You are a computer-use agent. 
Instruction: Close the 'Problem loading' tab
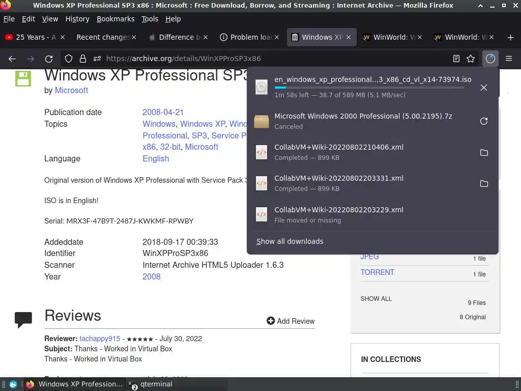coord(277,37)
